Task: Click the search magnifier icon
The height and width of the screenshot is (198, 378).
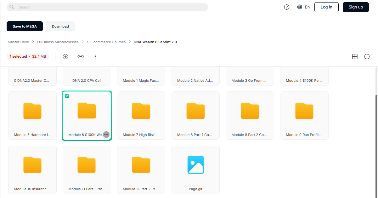Action: pos(12,7)
